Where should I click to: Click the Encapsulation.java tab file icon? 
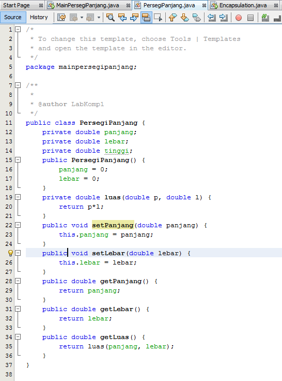(x=214, y=5)
